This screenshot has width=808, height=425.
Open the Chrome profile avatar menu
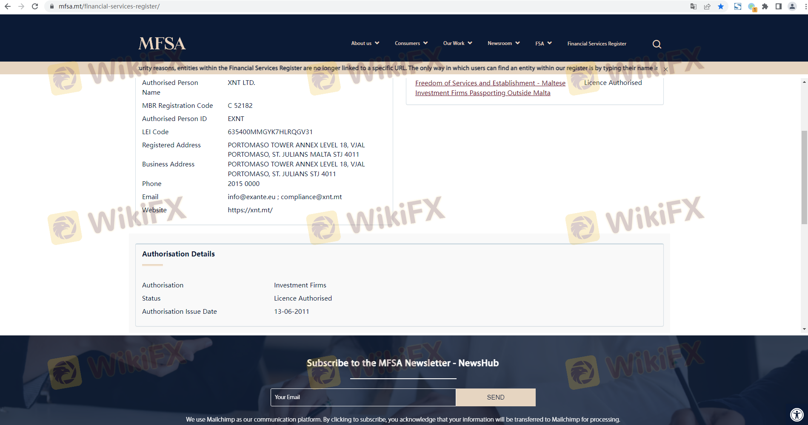click(792, 6)
